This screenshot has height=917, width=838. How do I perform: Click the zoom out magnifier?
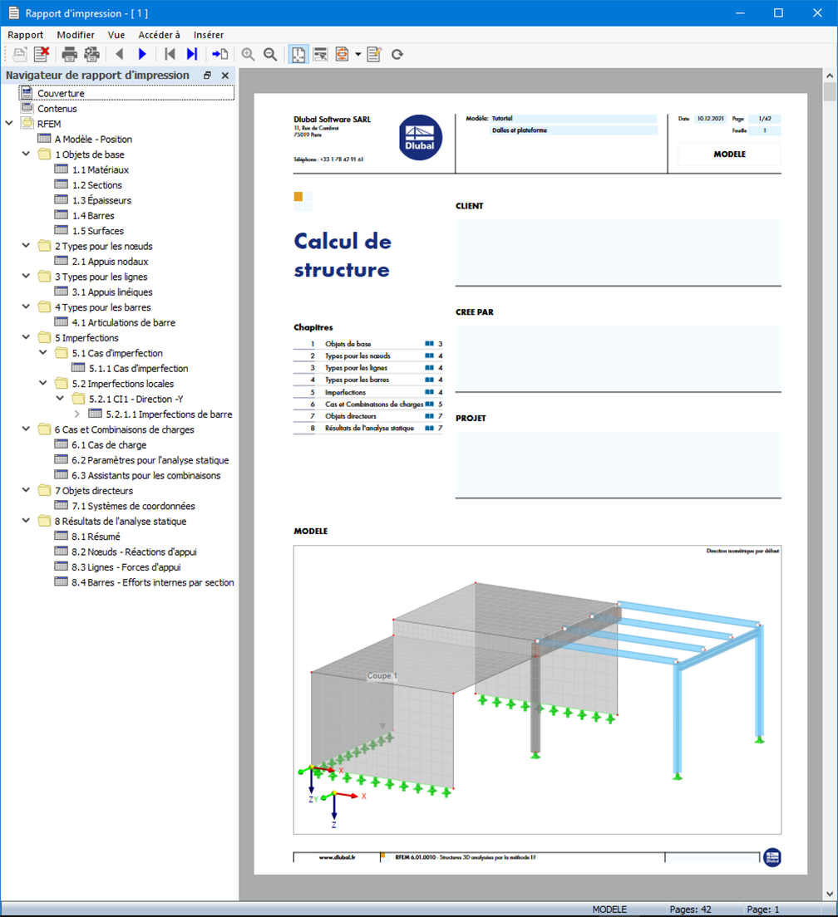[x=270, y=54]
